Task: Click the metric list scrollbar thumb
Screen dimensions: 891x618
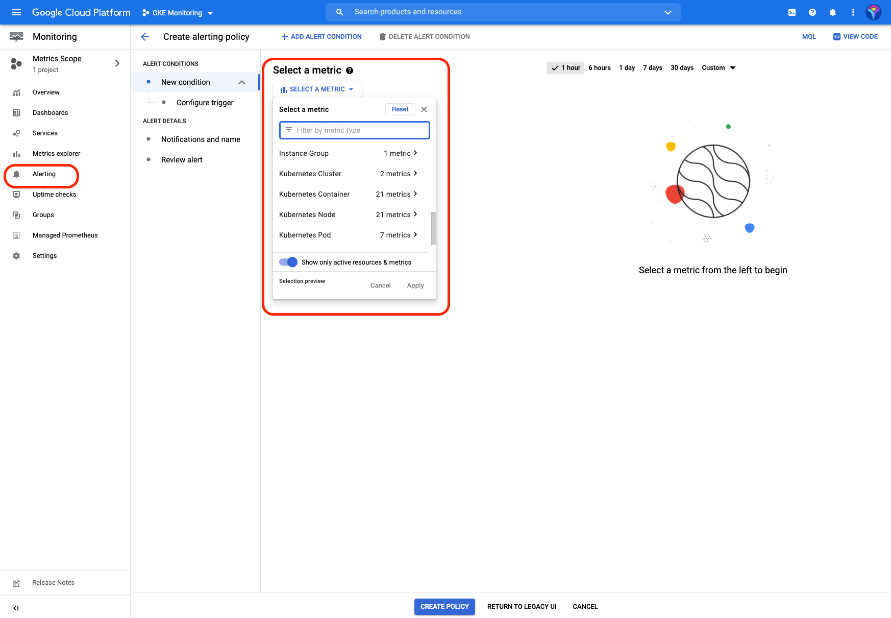Action: coord(434,228)
